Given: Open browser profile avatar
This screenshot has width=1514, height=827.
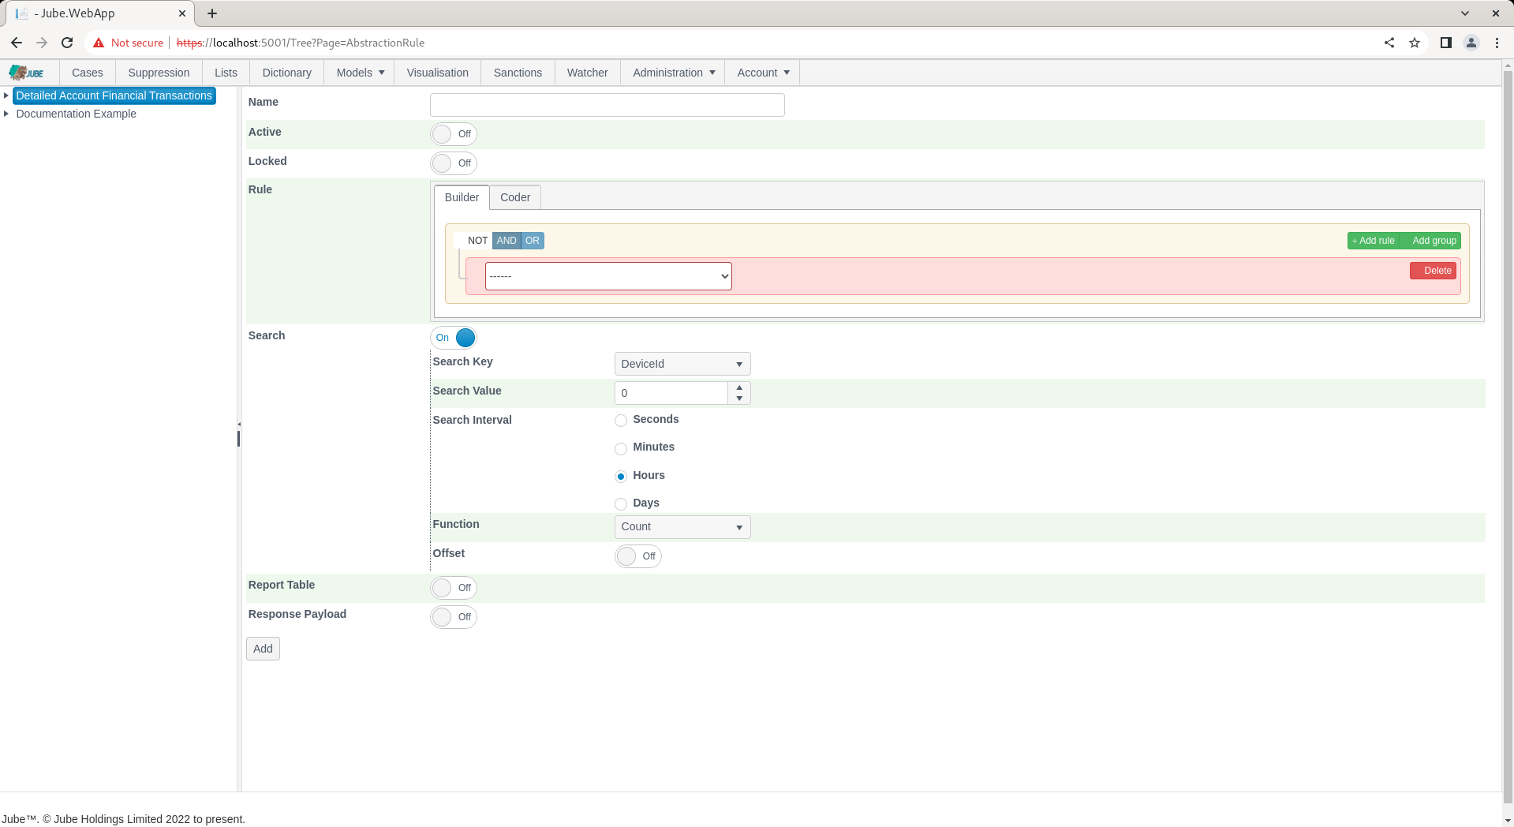Looking at the screenshot, I should point(1471,43).
